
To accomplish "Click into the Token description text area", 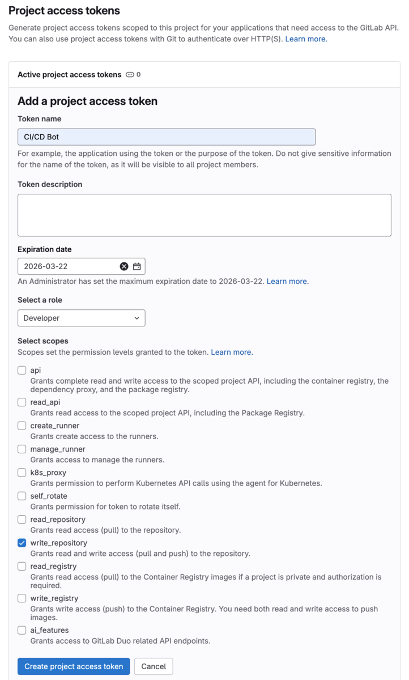I will pyautogui.click(x=204, y=215).
